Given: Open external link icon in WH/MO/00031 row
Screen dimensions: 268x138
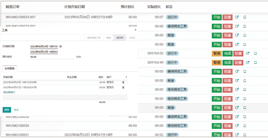Looking at the screenshot, I should [237, 135].
